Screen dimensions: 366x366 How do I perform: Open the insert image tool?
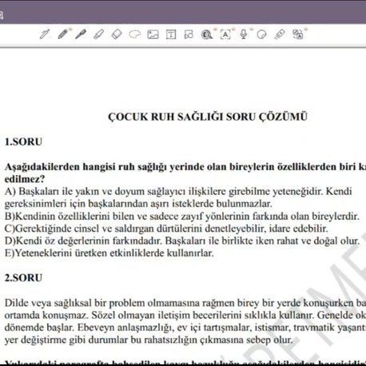pos(153,34)
